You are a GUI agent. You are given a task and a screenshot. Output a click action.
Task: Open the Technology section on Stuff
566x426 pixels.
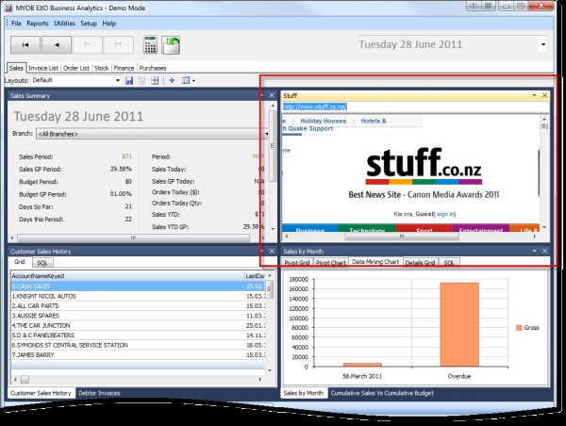[x=367, y=228]
